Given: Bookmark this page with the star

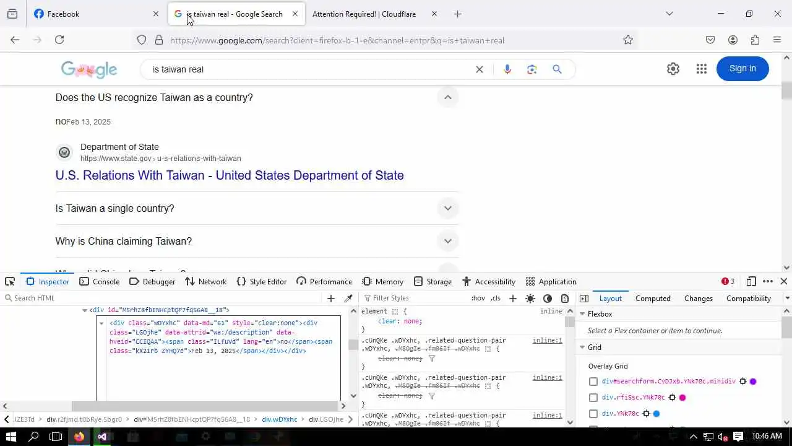Looking at the screenshot, I should coord(628,40).
